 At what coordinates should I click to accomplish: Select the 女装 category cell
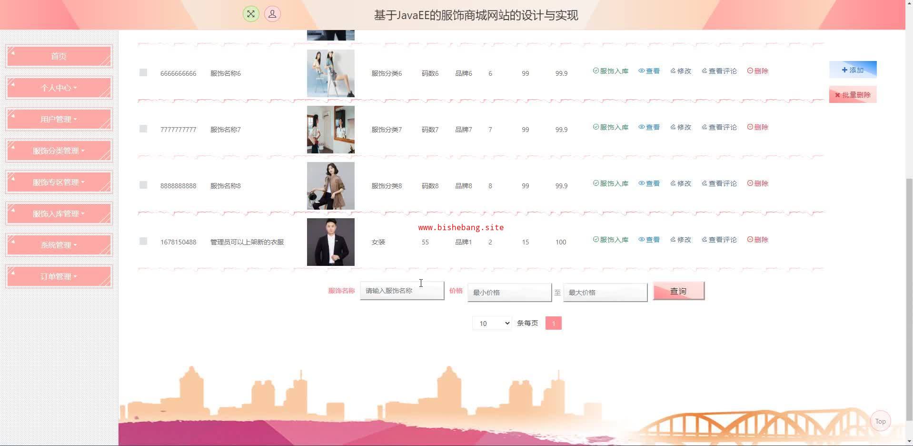click(x=378, y=242)
